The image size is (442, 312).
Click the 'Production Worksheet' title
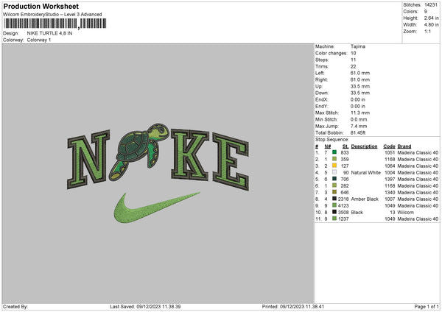[x=41, y=6]
